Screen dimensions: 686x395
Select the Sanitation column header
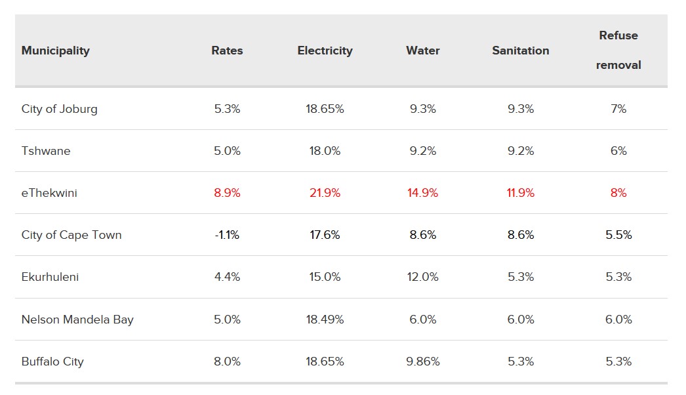pos(521,51)
